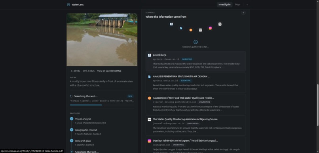
Task: Click the 'Visual analysis' progress step label
Action: [x=83, y=119]
